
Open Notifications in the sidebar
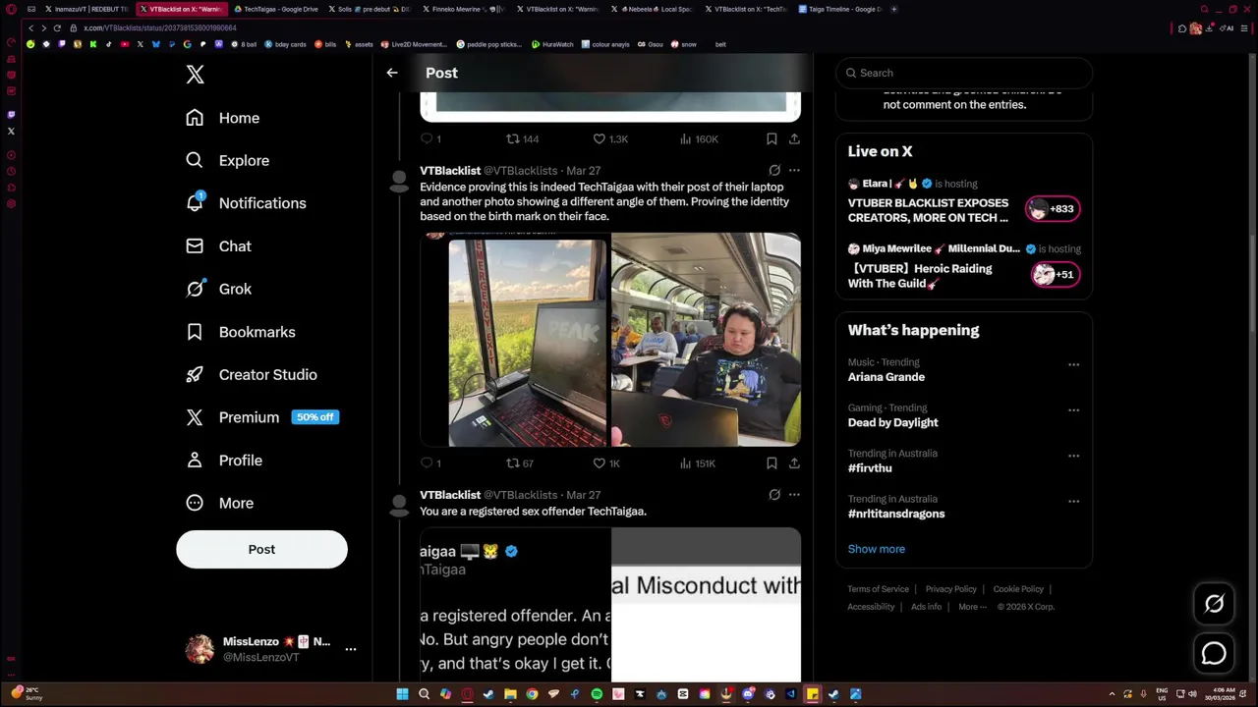coord(247,203)
